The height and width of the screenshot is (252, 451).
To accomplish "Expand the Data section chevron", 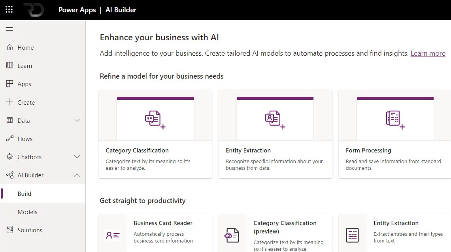I will [x=77, y=120].
